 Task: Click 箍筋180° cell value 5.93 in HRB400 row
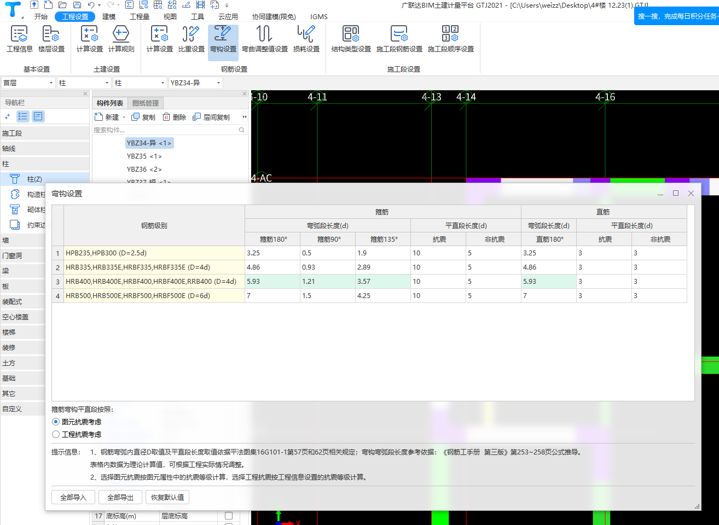point(272,282)
